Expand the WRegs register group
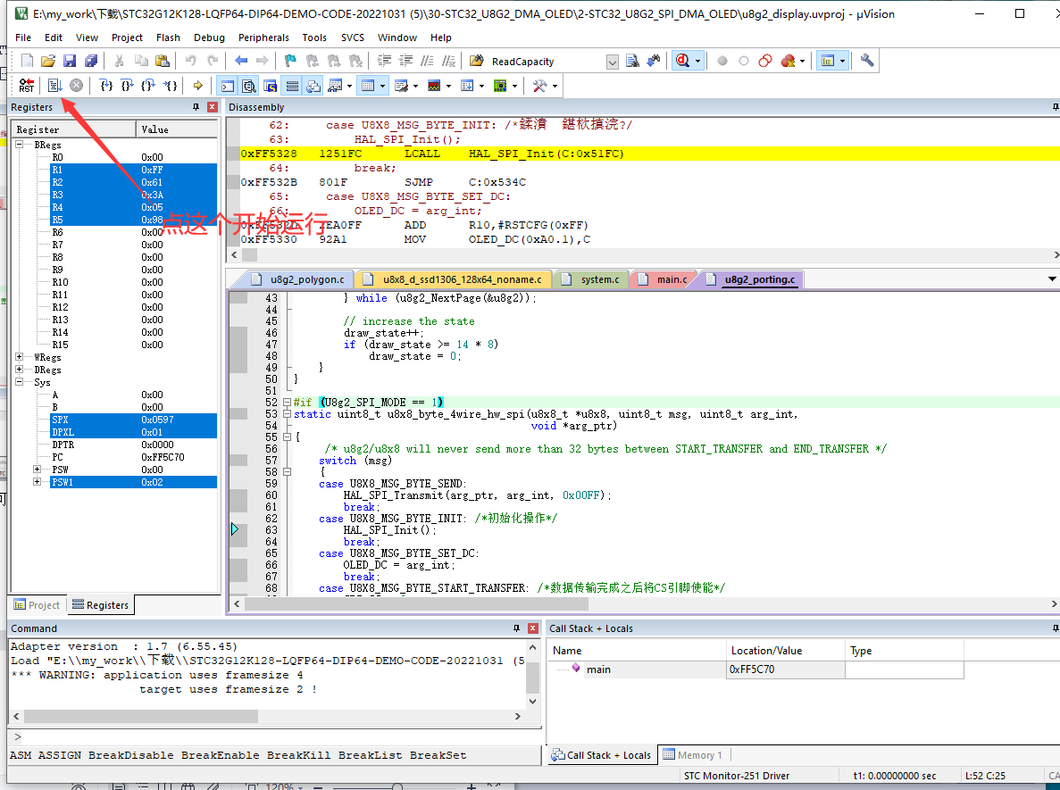This screenshot has width=1060, height=790. tap(20, 357)
